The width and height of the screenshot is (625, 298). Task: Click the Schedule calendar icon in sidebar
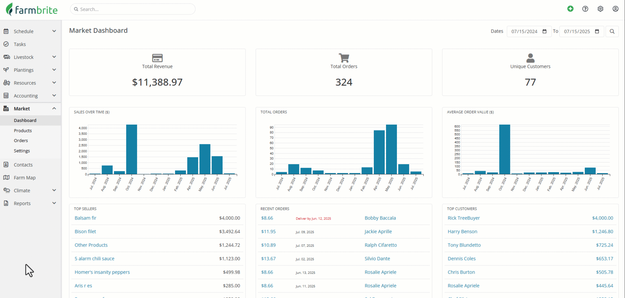[6, 31]
